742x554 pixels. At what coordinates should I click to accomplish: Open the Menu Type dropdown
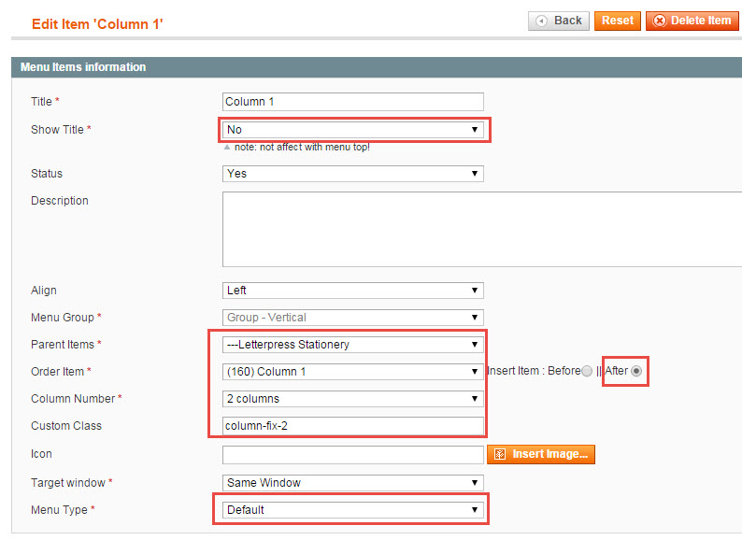(353, 510)
